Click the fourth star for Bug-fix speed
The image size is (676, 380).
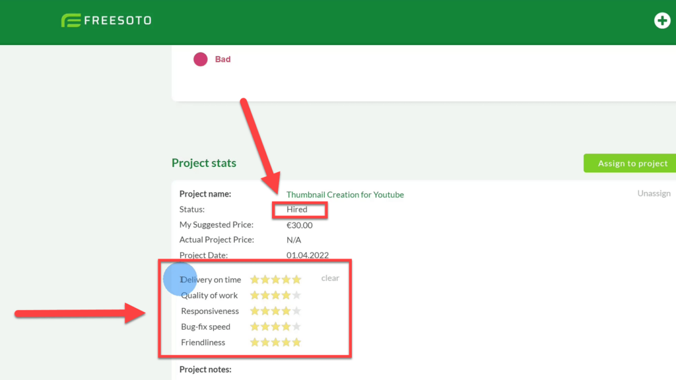pyautogui.click(x=286, y=327)
